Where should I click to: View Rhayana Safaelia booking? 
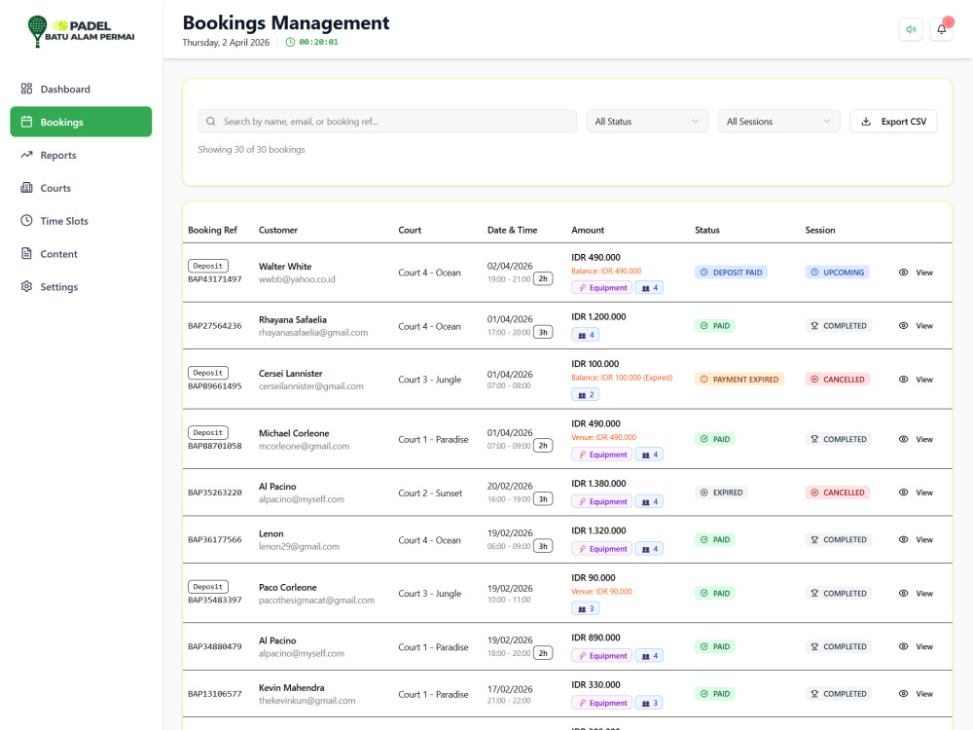point(916,326)
